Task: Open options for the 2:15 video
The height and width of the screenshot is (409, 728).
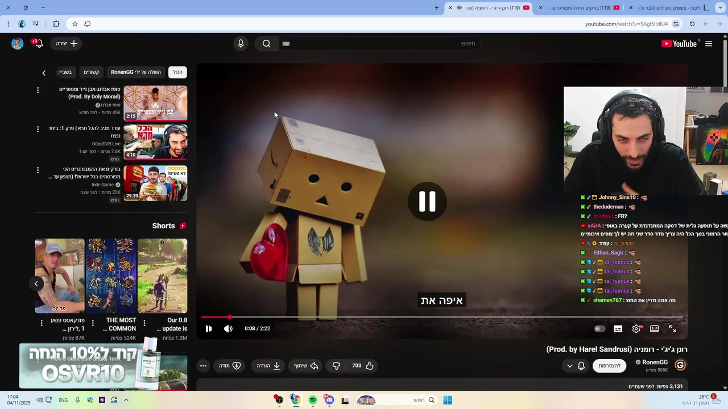Action: (38, 90)
